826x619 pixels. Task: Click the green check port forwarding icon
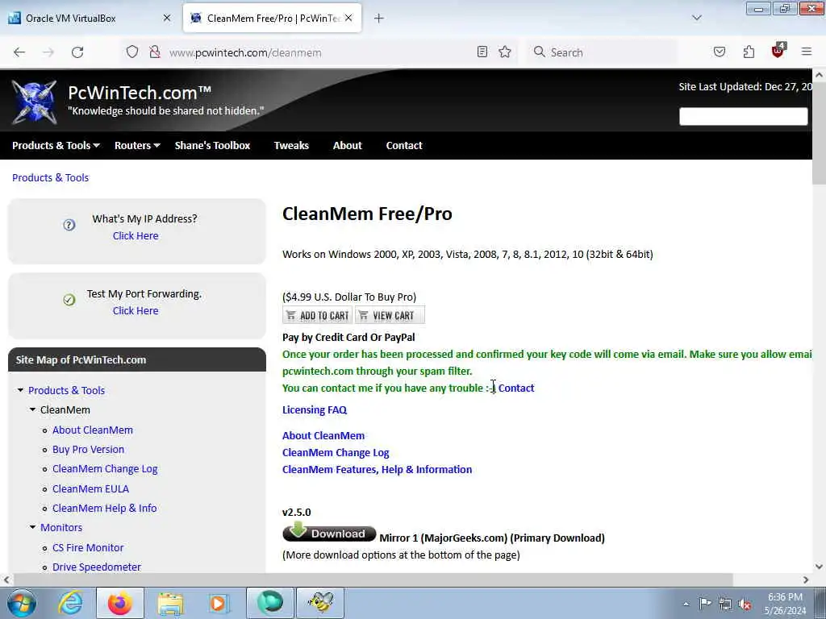(x=69, y=300)
